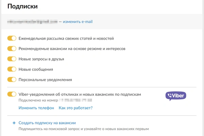Click the Рекомендуемые вакансии на основе резюме label
Screen dimensions: 204x136
tap(72, 49)
